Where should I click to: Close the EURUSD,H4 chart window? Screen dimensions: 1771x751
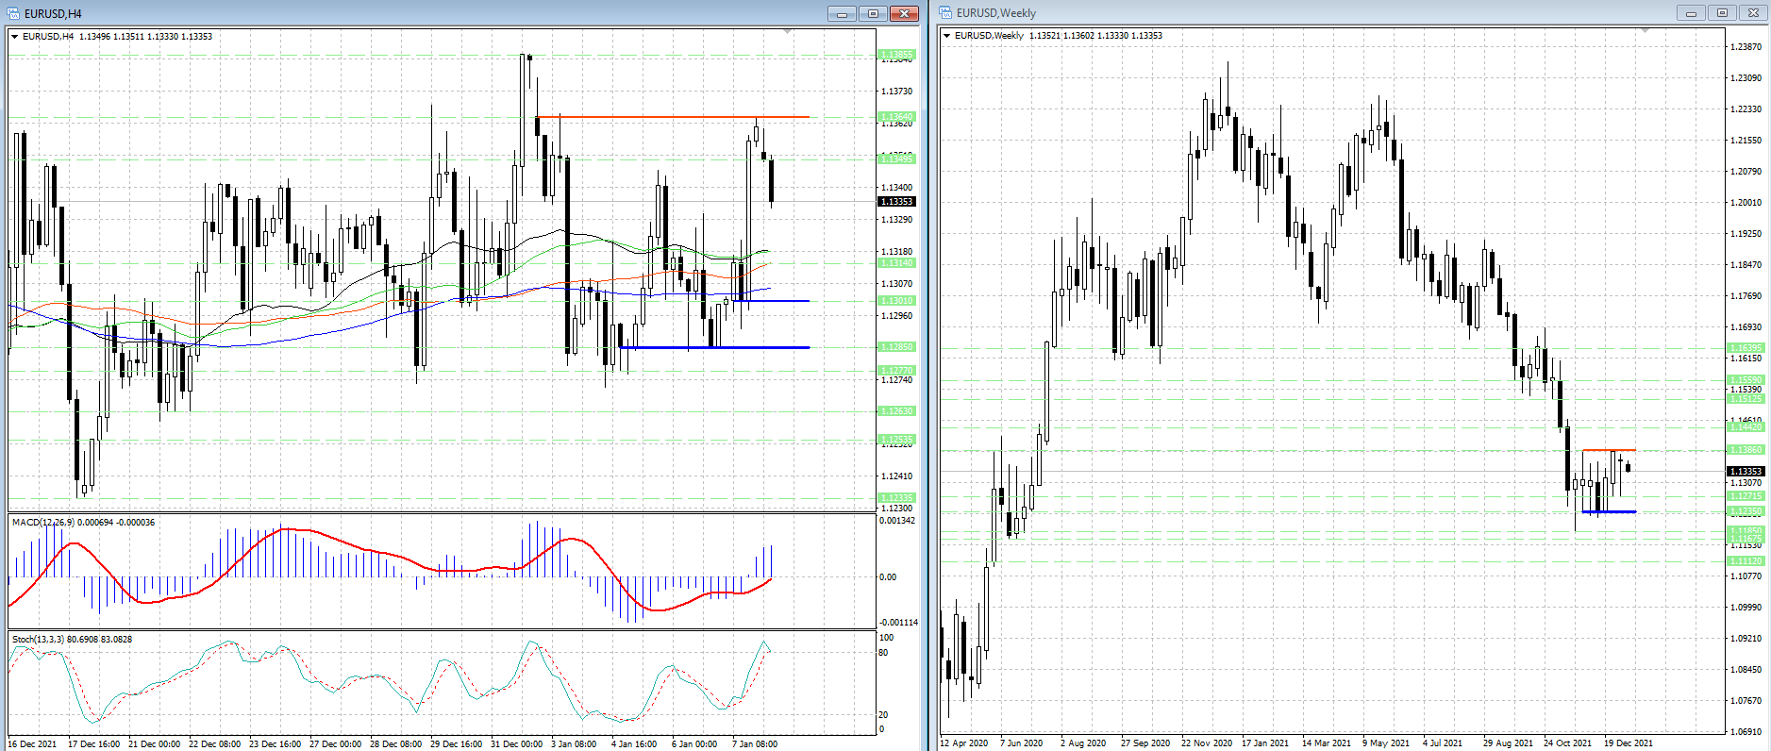(x=904, y=13)
